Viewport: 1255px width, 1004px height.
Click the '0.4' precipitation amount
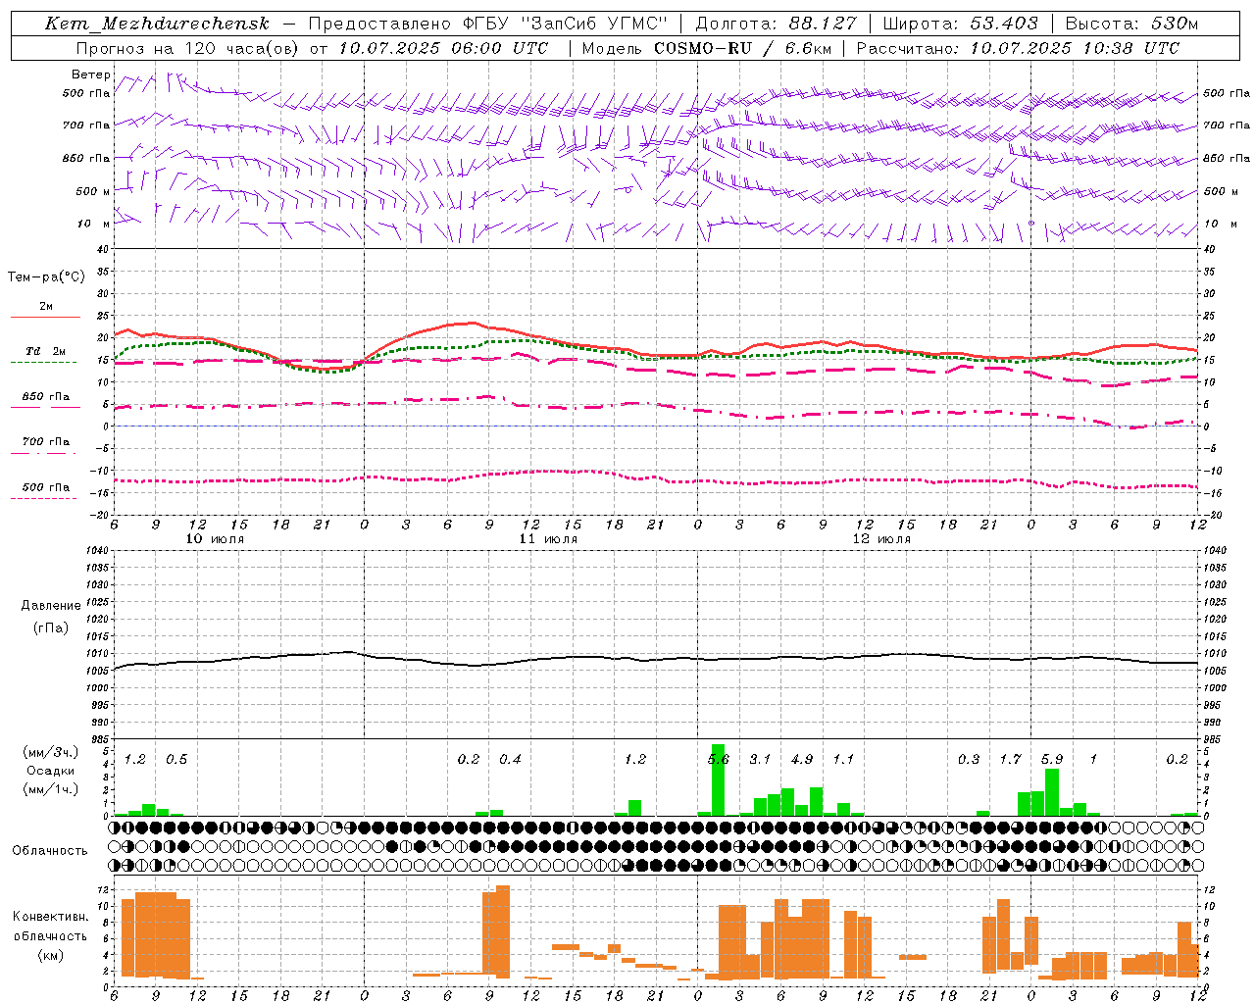click(510, 759)
